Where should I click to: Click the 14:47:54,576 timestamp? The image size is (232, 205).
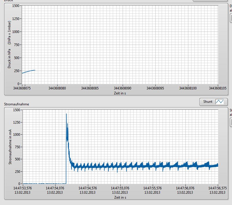tap(88, 188)
